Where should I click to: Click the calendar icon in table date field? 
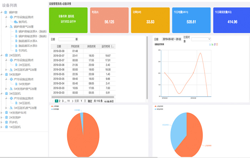coord(77,39)
